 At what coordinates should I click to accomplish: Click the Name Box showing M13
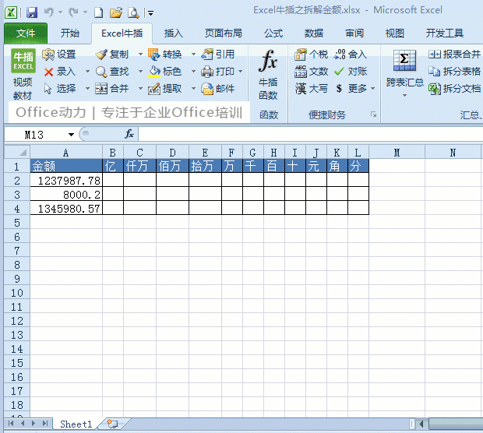coord(35,135)
